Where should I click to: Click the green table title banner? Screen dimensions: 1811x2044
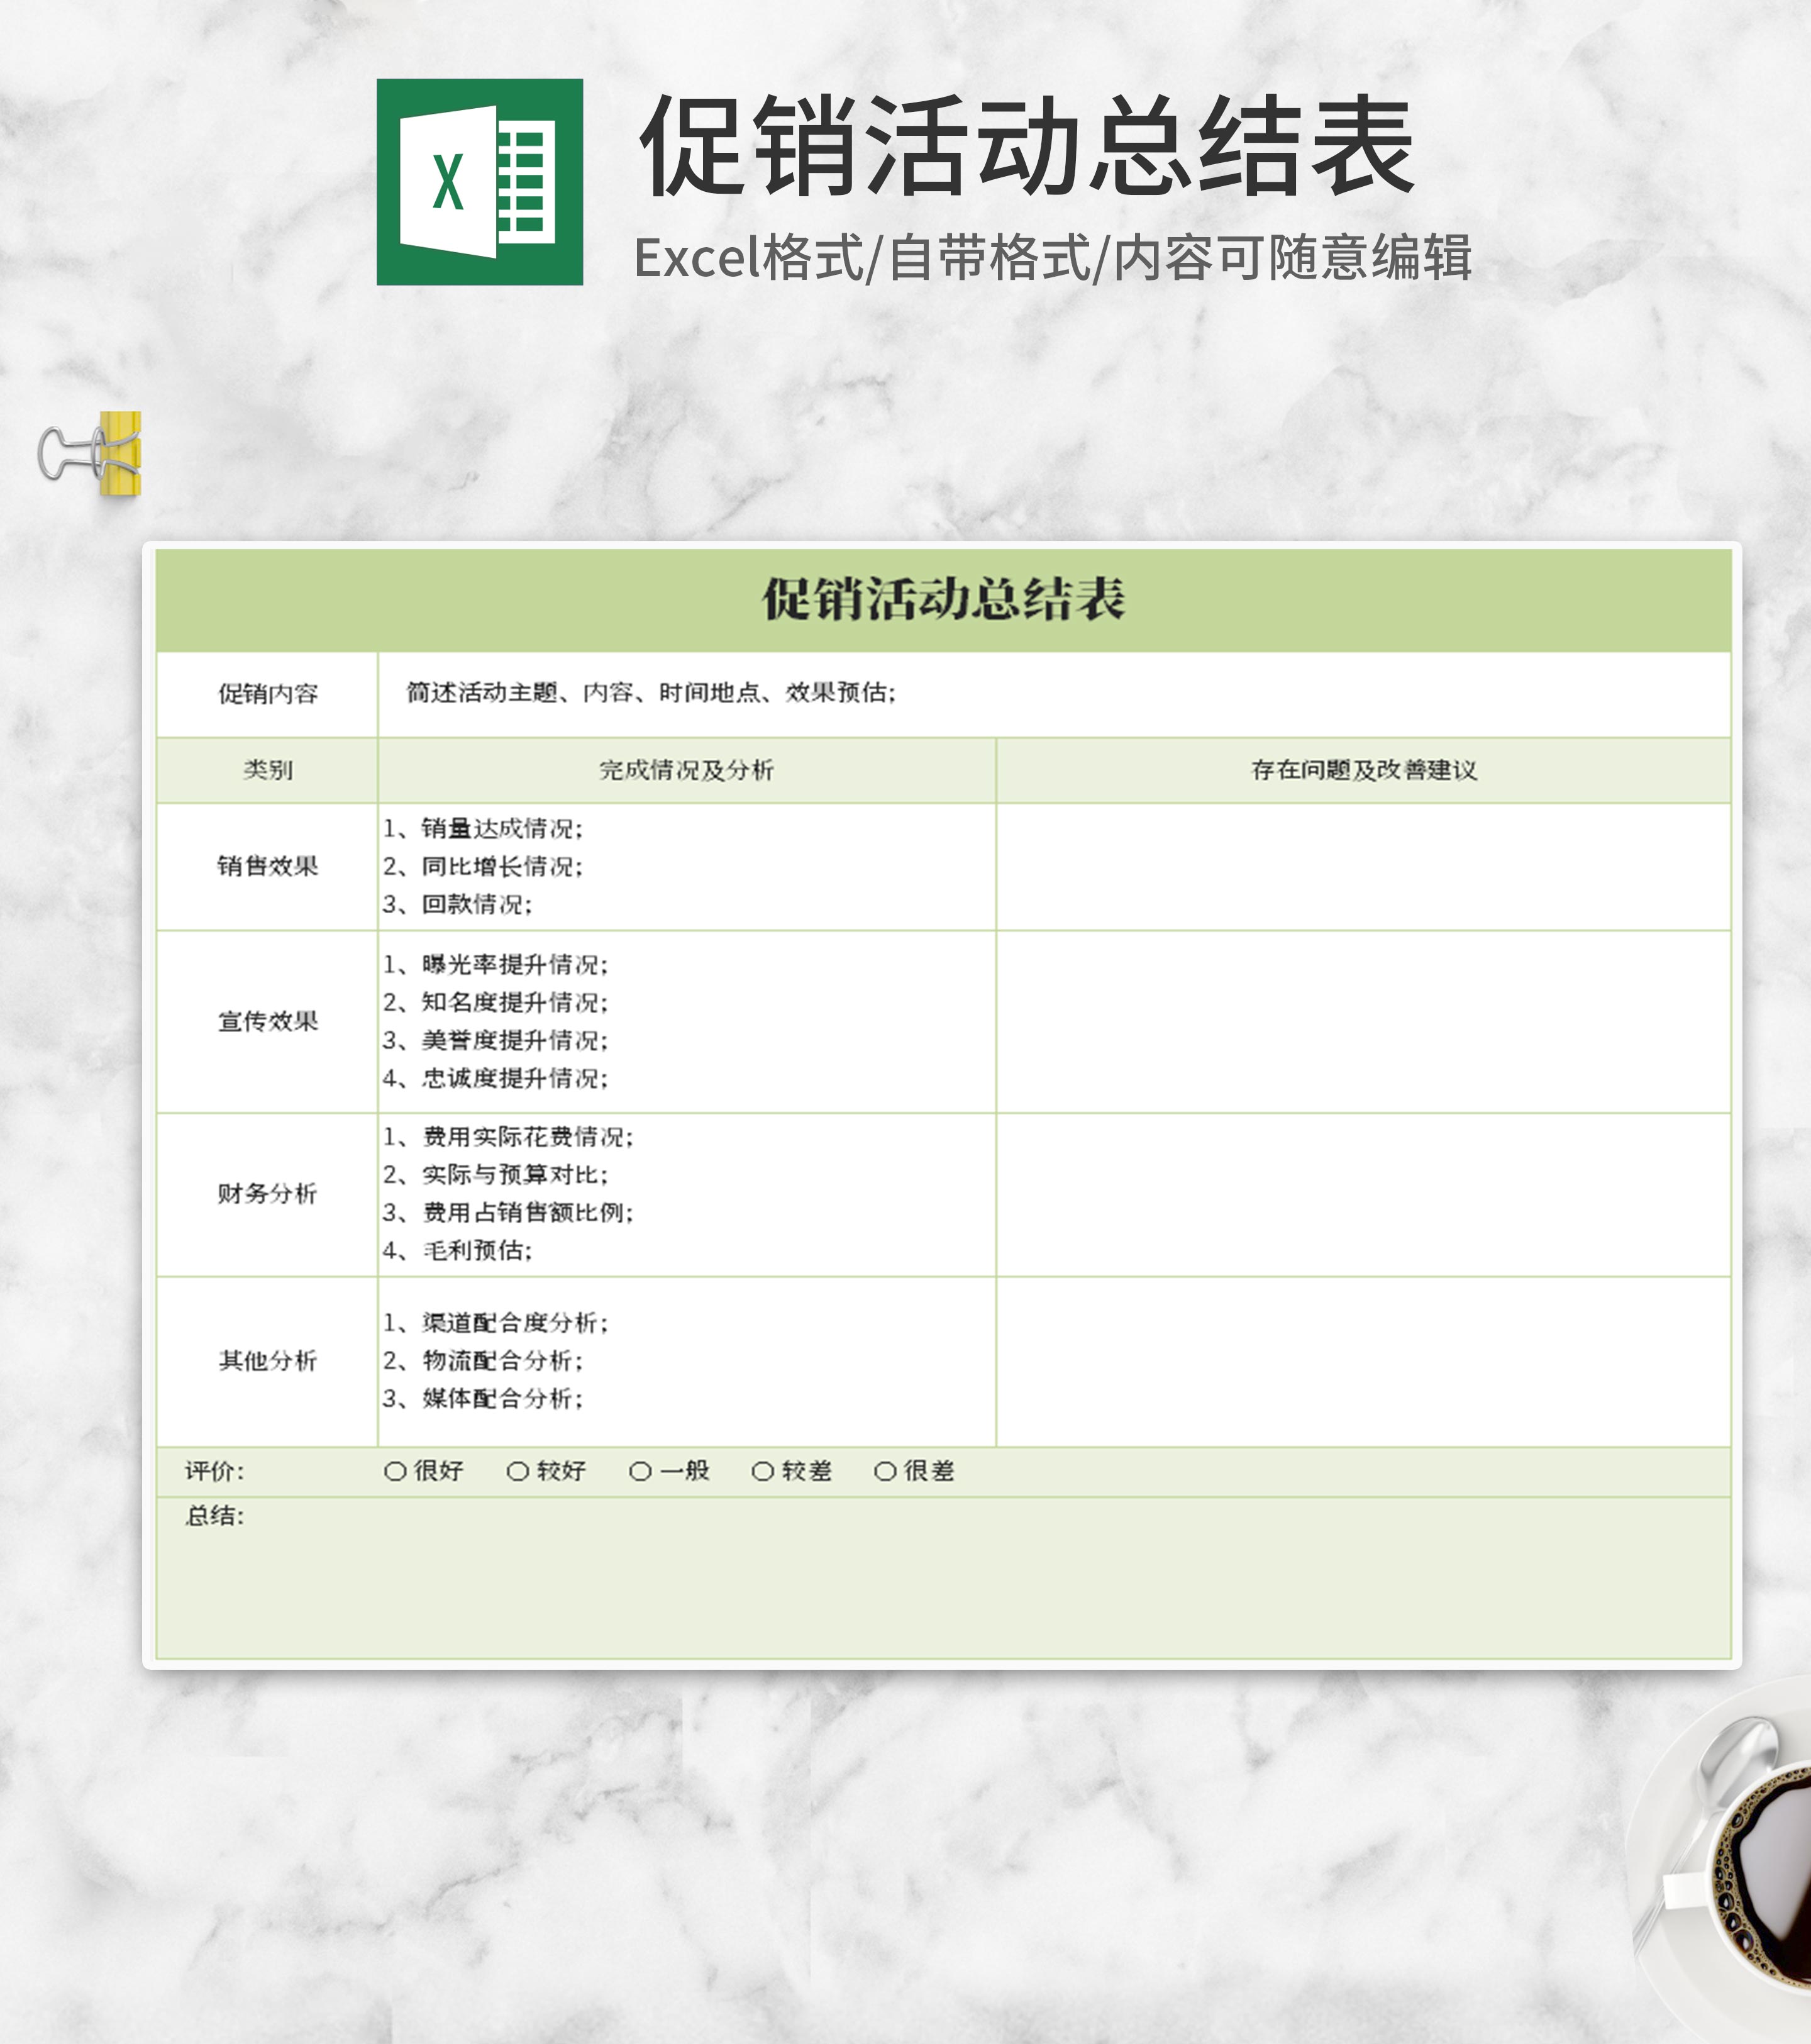[x=942, y=600]
